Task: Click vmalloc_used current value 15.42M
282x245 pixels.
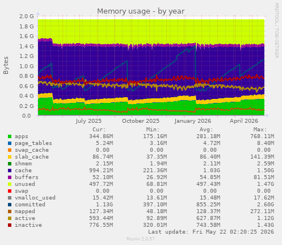Action: 103,198
